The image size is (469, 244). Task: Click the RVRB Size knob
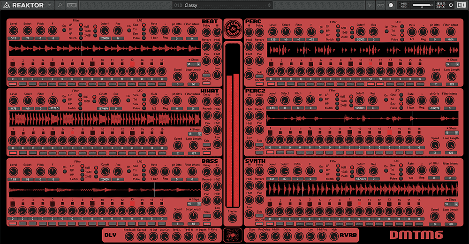(x=252, y=236)
